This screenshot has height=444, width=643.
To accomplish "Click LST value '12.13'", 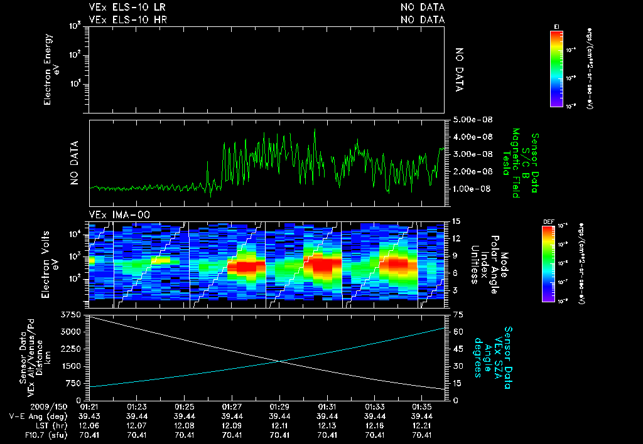I will (327, 426).
